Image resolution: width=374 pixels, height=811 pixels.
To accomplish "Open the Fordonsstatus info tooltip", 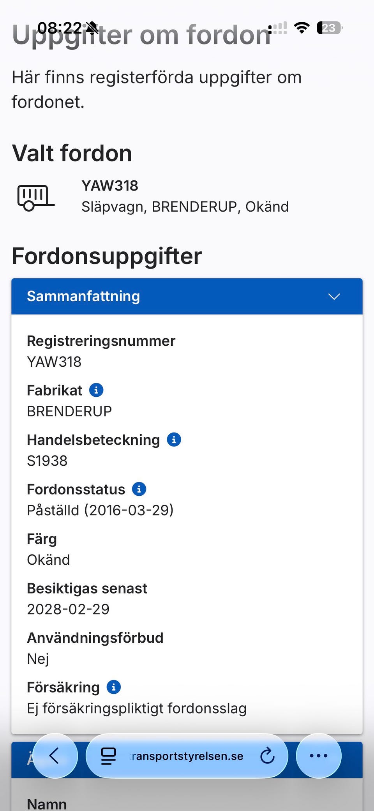I will click(139, 489).
